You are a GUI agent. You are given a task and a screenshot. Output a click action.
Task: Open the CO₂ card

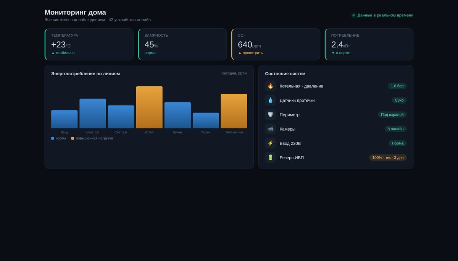(276, 44)
